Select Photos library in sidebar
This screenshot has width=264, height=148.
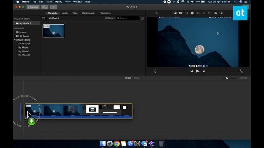tap(23, 32)
